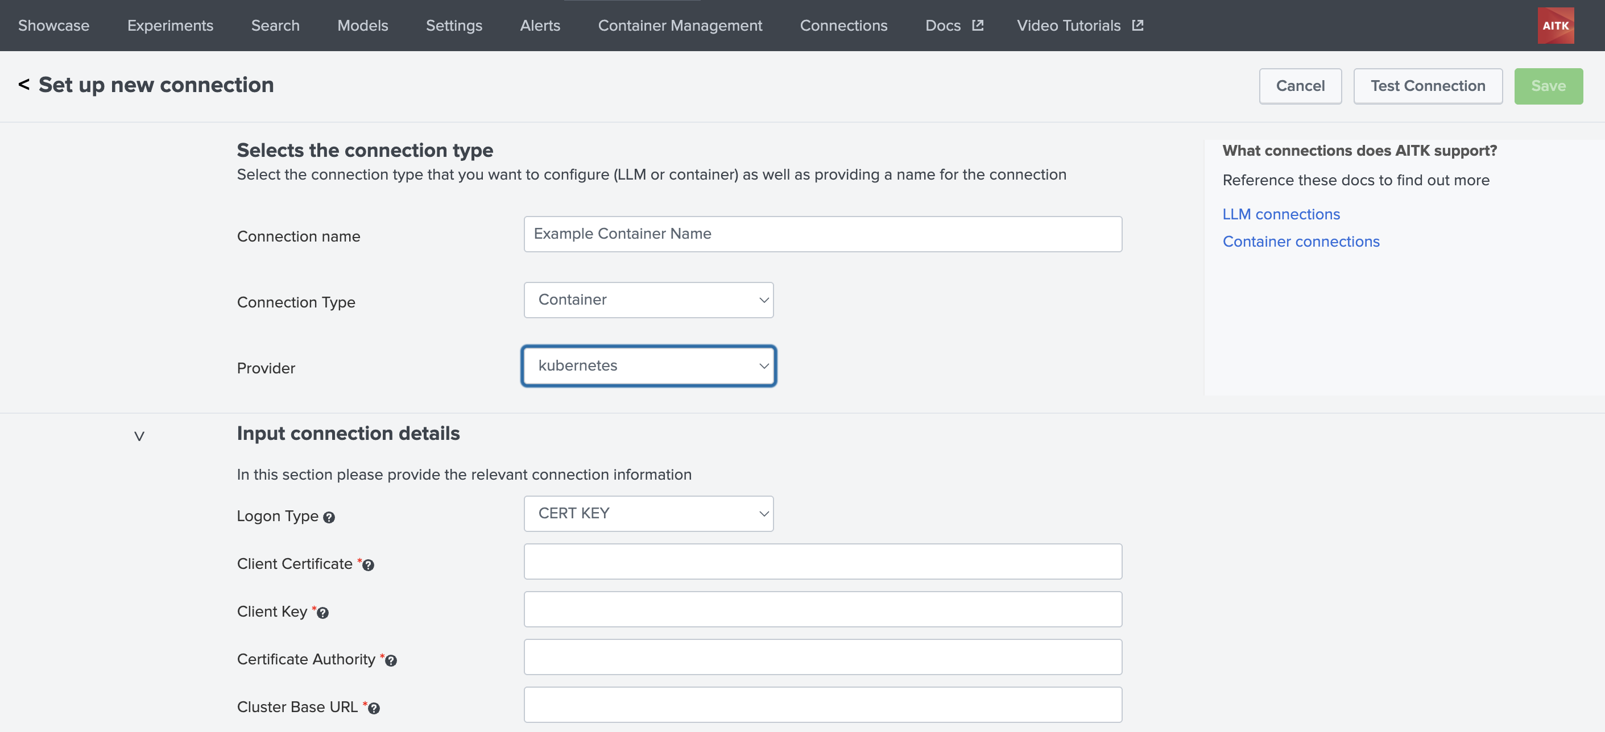Open the Showcase menu item
This screenshot has width=1605, height=732.
(x=53, y=26)
